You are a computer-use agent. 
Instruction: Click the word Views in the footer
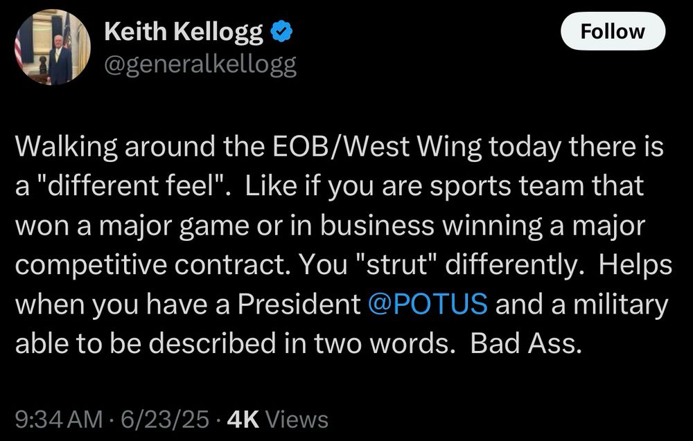coord(298,419)
